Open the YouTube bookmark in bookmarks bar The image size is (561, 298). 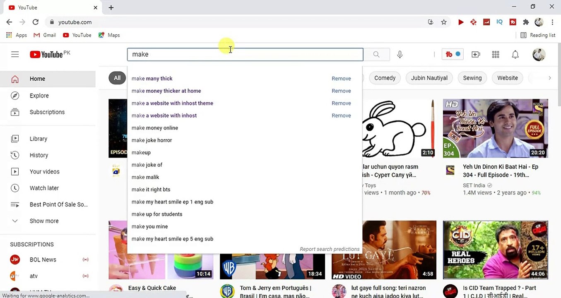(x=77, y=35)
